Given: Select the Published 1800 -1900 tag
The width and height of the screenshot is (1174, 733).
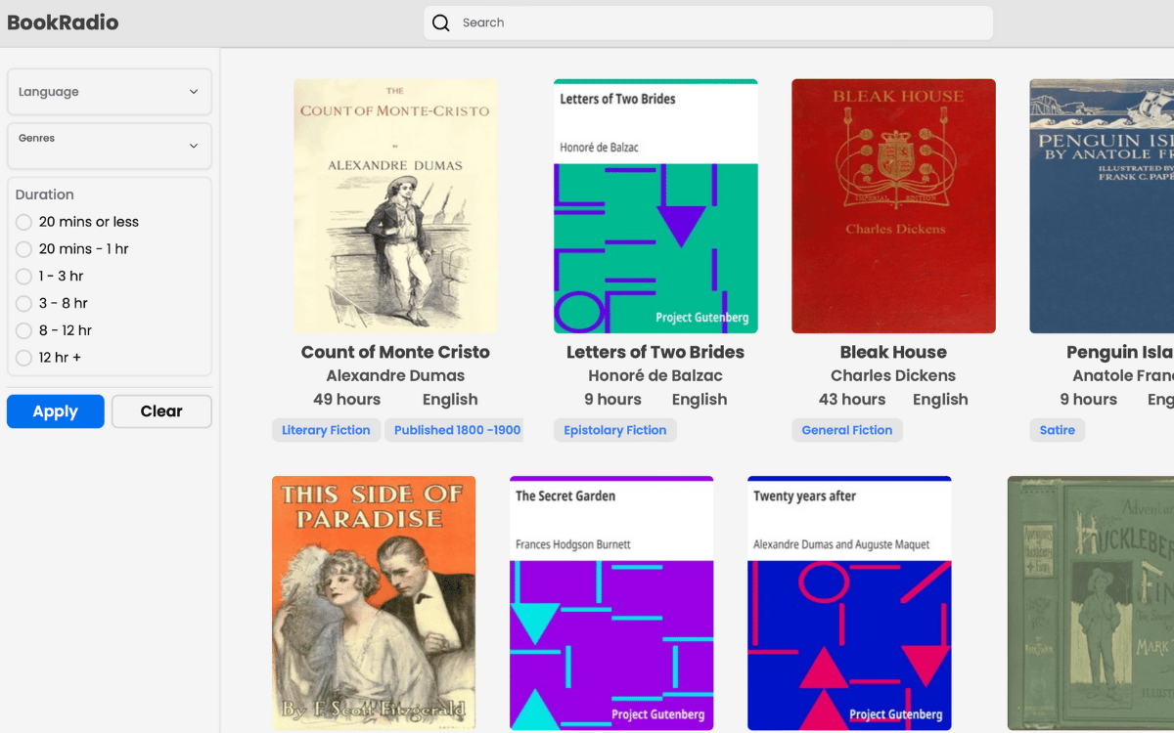Looking at the screenshot, I should [x=455, y=430].
